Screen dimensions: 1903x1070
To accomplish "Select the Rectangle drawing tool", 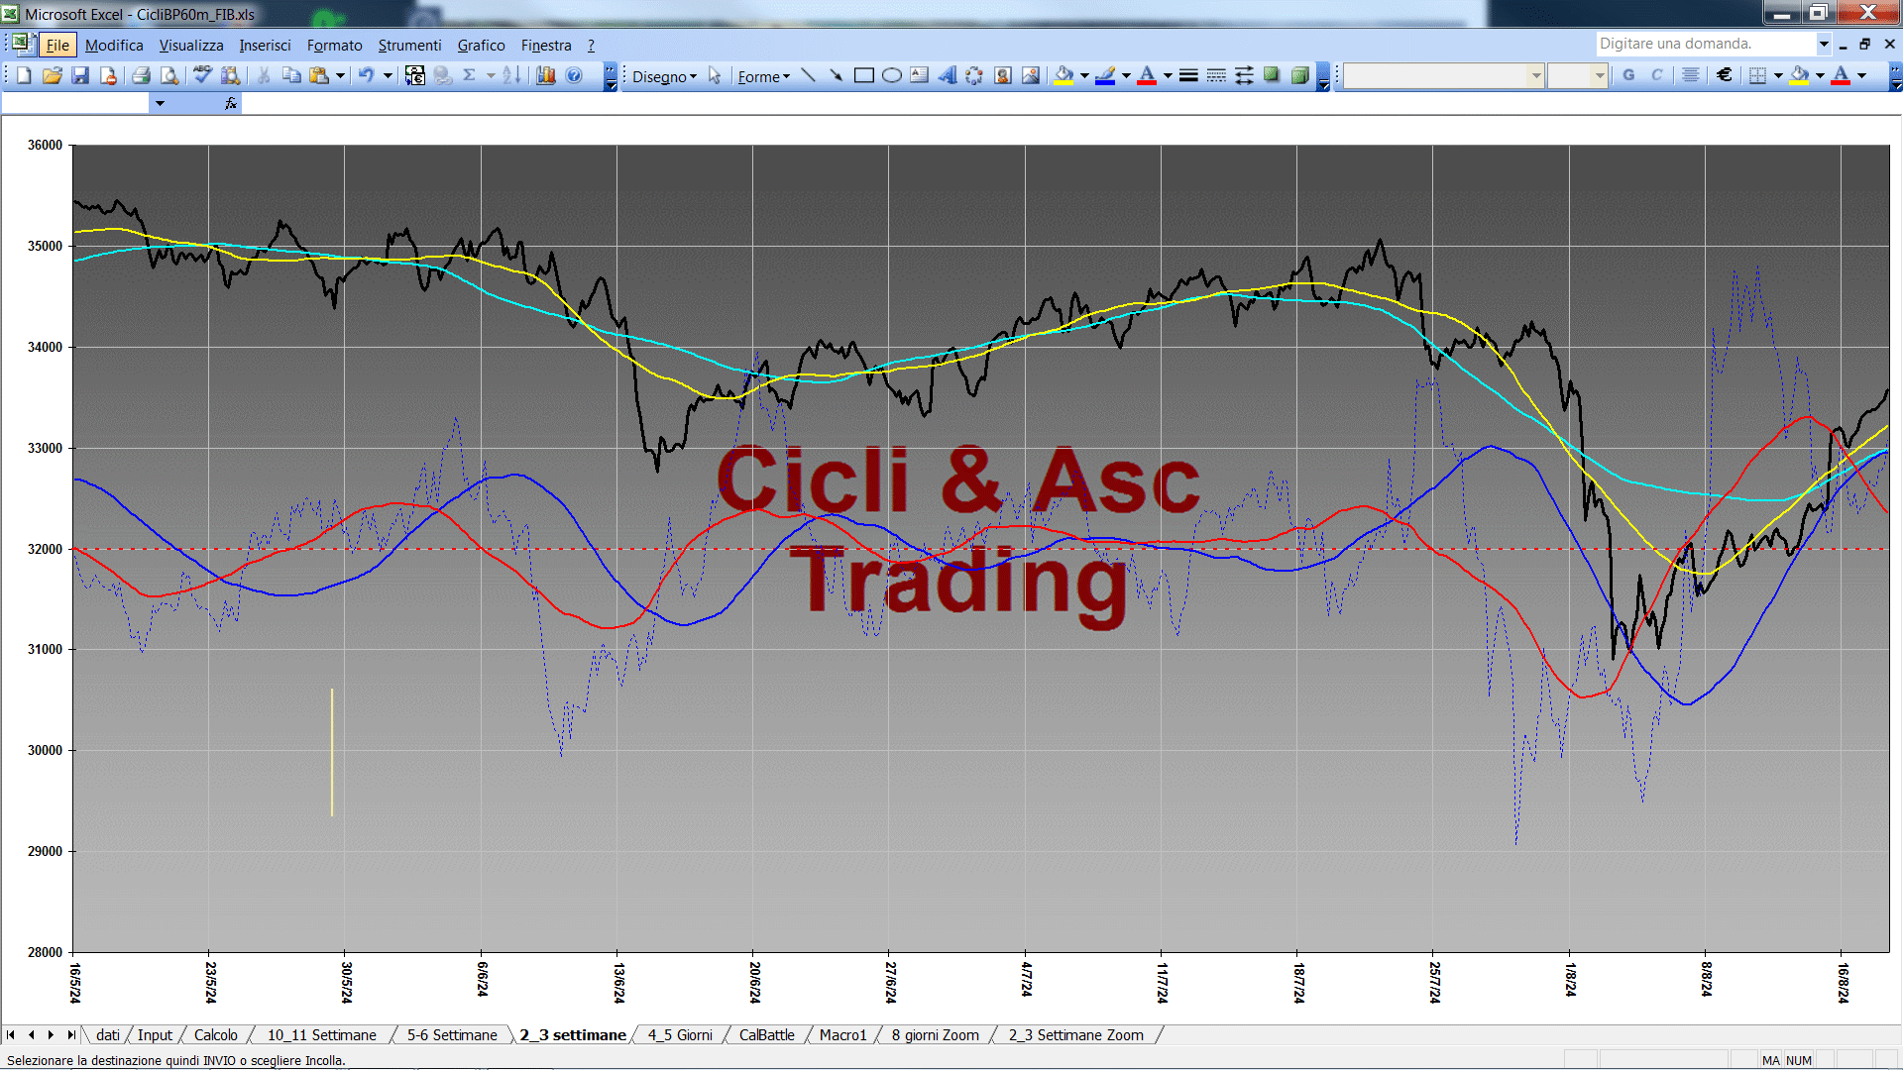I will tap(863, 75).
